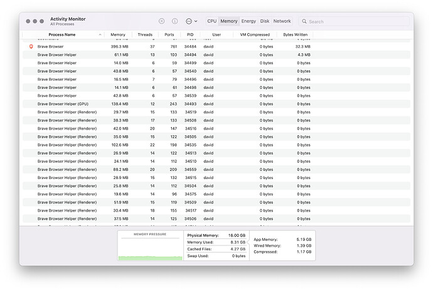Viewport: 433px width, 291px height.
Task: Select Renderer row with PID 34508
Action: (x=216, y=120)
